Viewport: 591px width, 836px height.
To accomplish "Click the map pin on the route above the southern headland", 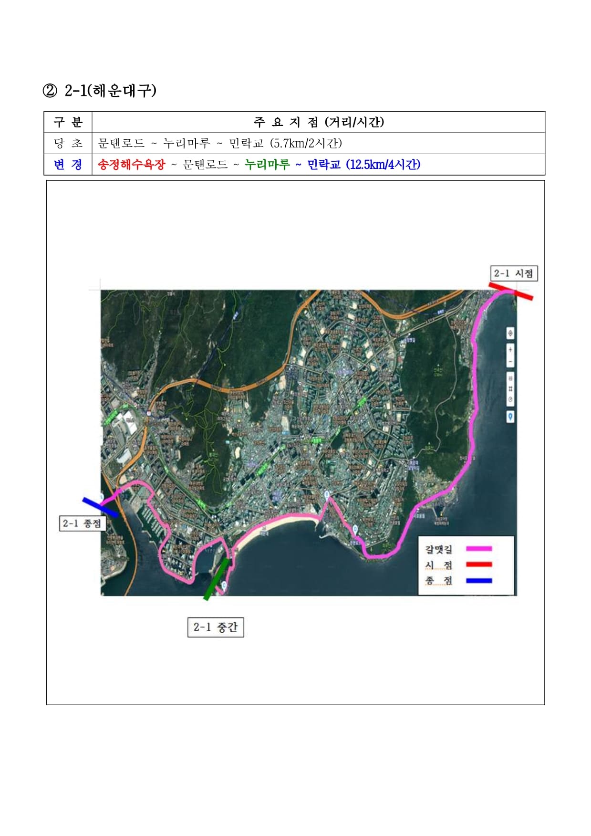I will [x=355, y=528].
